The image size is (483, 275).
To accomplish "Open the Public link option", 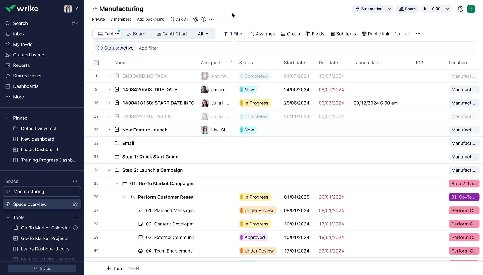I will 375,34.
